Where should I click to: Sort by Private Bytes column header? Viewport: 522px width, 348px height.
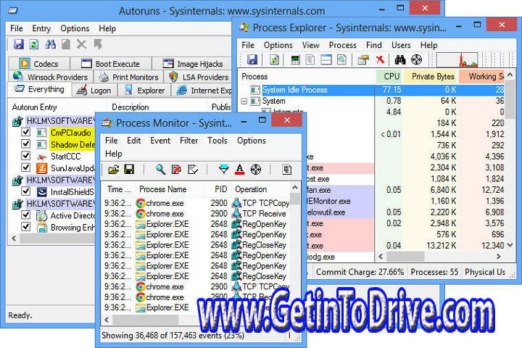[430, 77]
